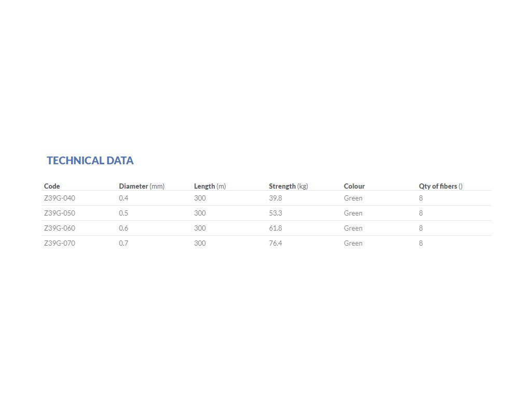Click the Diameter column header
Image resolution: width=531 pixels, height=398 pixels.
click(142, 186)
